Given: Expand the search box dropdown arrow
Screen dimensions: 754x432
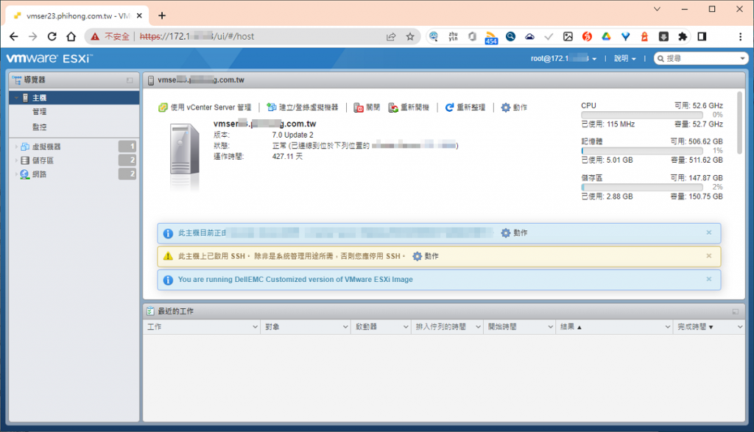Looking at the screenshot, I should (x=742, y=59).
